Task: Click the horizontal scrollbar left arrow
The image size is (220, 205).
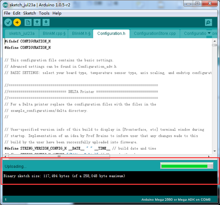Action: click(5, 156)
